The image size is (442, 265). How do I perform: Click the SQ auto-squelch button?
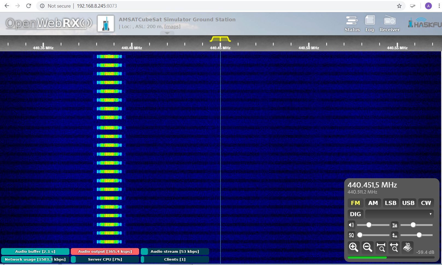tap(351, 235)
